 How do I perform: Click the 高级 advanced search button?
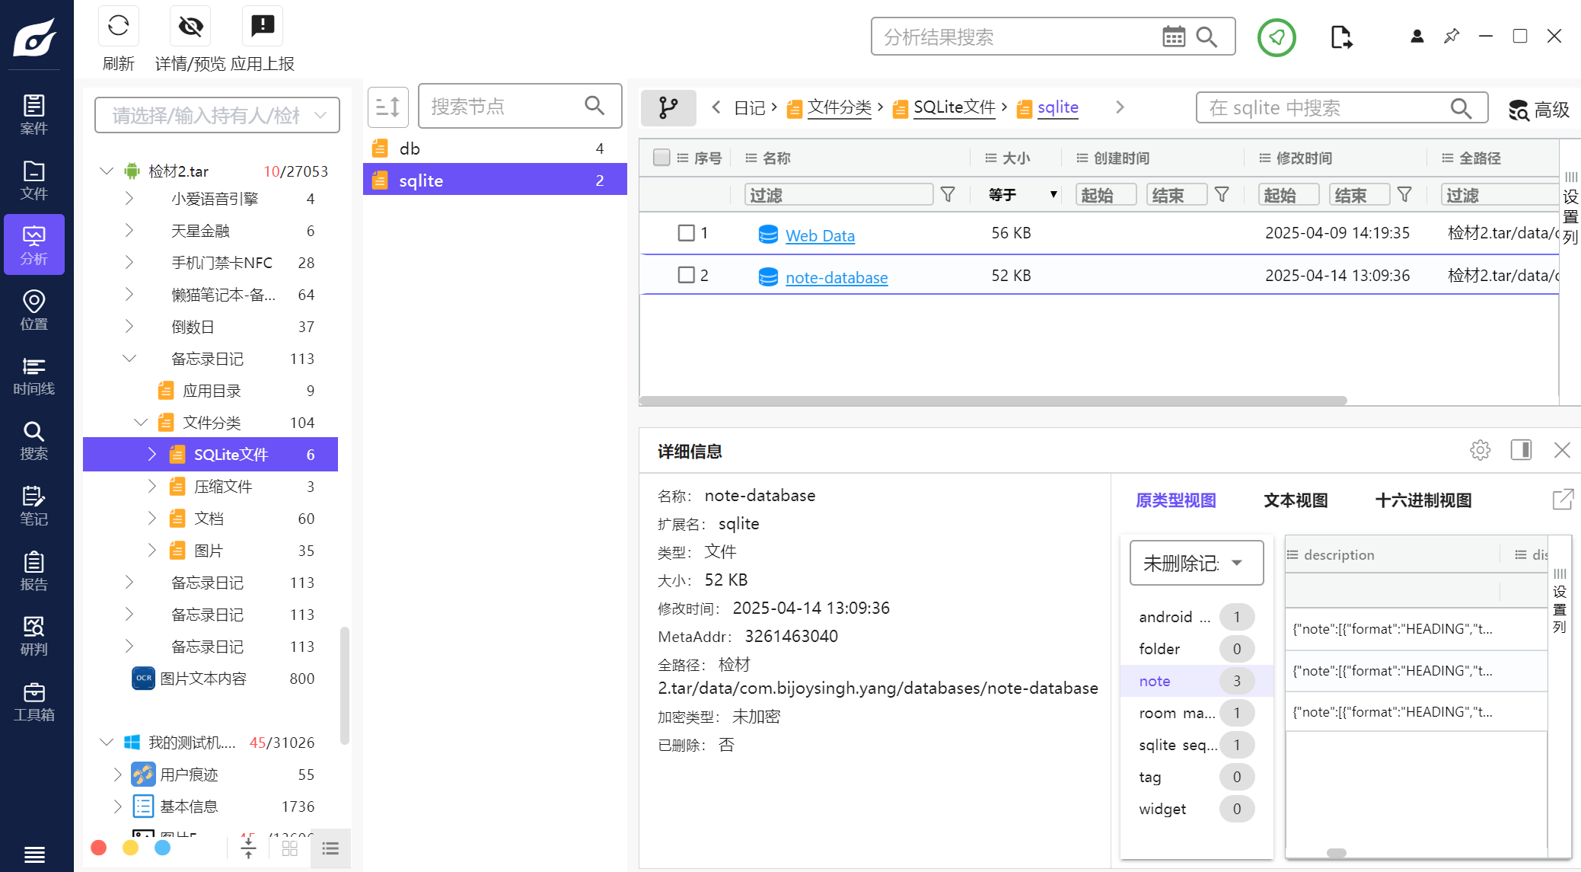coord(1538,110)
